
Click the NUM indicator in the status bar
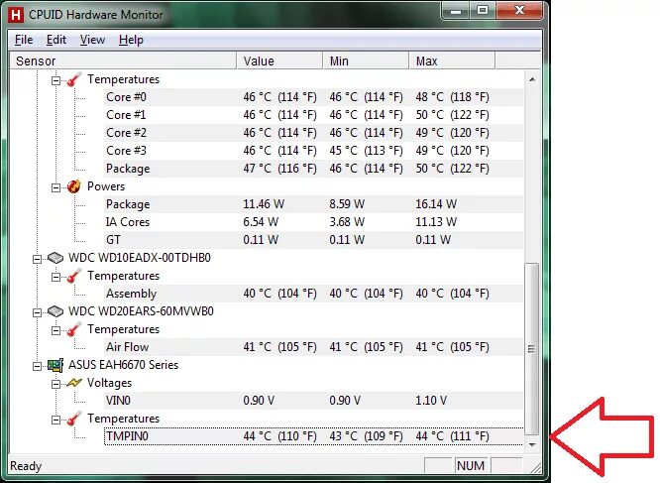471,466
